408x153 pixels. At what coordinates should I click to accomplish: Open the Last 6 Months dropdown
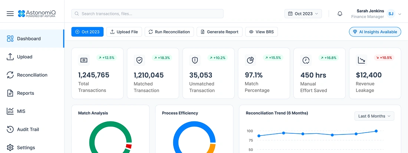click(x=374, y=116)
